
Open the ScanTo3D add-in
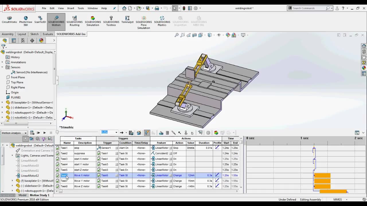click(40, 20)
